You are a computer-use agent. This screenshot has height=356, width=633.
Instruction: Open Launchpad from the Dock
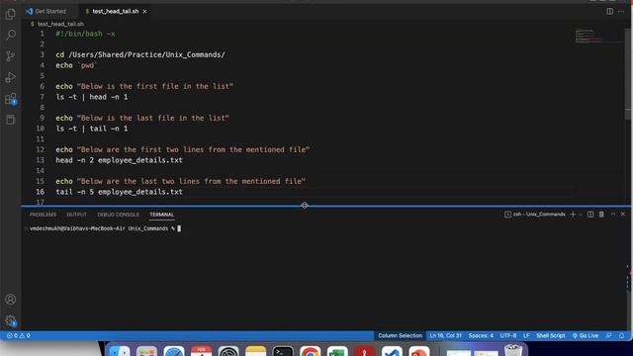(146, 351)
